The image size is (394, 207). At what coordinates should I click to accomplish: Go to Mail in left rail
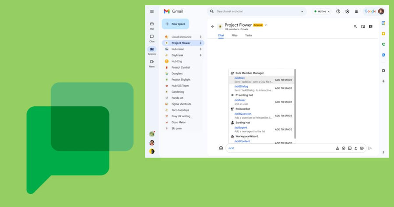[x=152, y=26]
